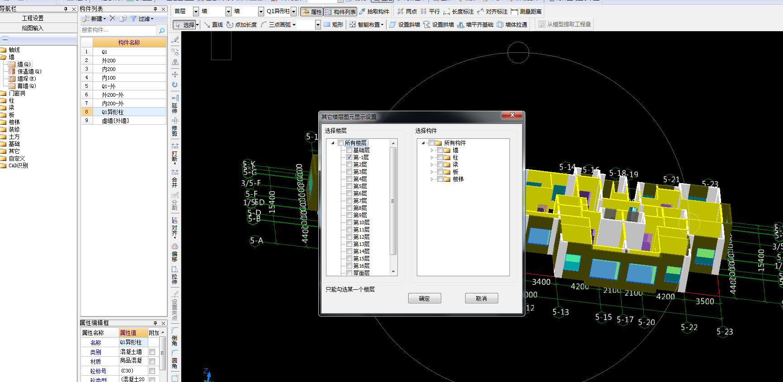
Task: Collapse the 所有楼层 tree node
Action: tap(333, 143)
